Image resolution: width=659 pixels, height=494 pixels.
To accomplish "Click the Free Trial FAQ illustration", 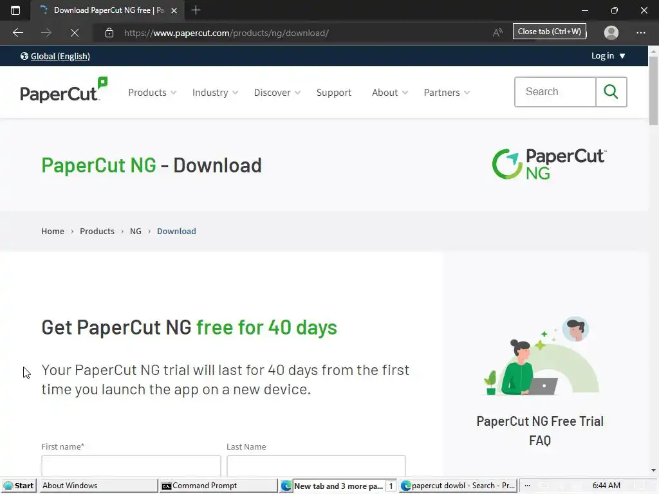I will tap(541, 356).
